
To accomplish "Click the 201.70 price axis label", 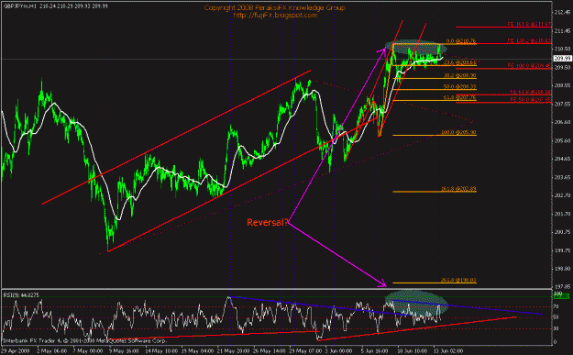I will [x=562, y=214].
